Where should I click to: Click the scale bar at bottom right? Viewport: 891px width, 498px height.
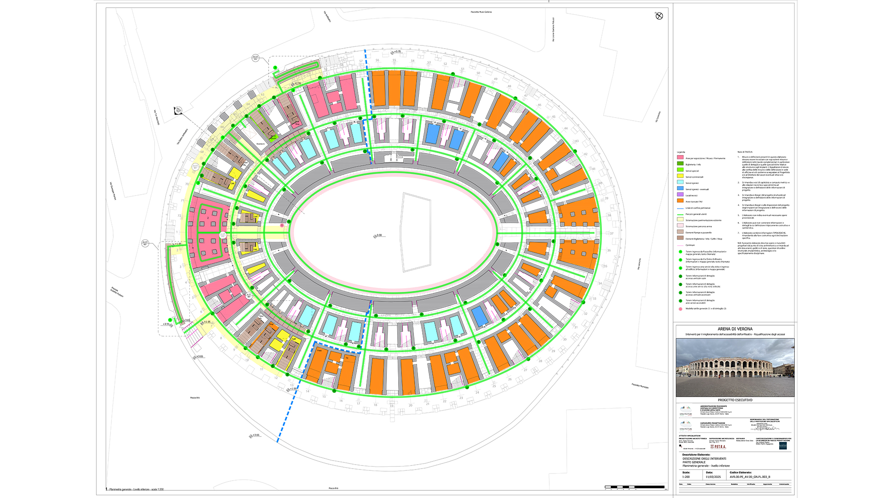634,487
